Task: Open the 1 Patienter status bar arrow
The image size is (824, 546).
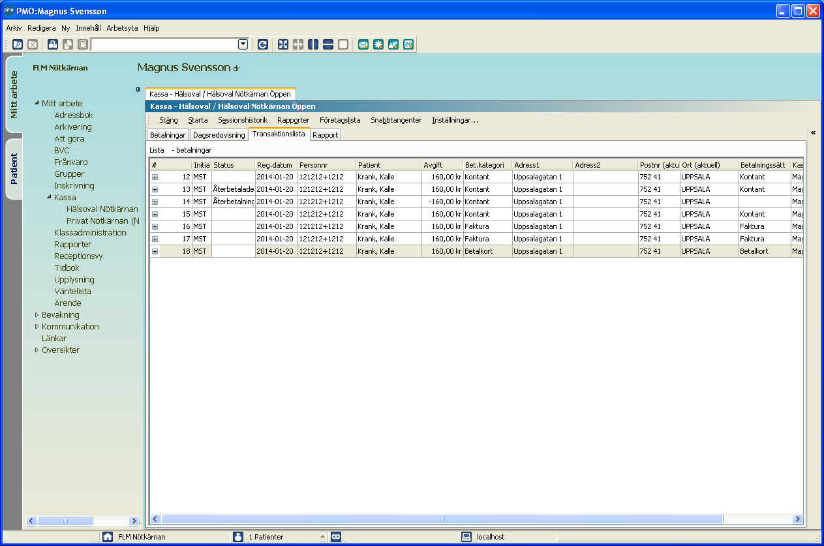Action: [322, 537]
